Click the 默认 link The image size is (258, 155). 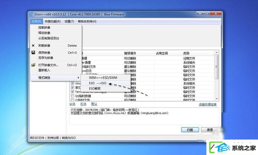94,104
